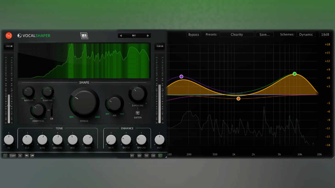Select the purple EQ band node
This screenshot has height=188, width=335.
[x=181, y=77]
